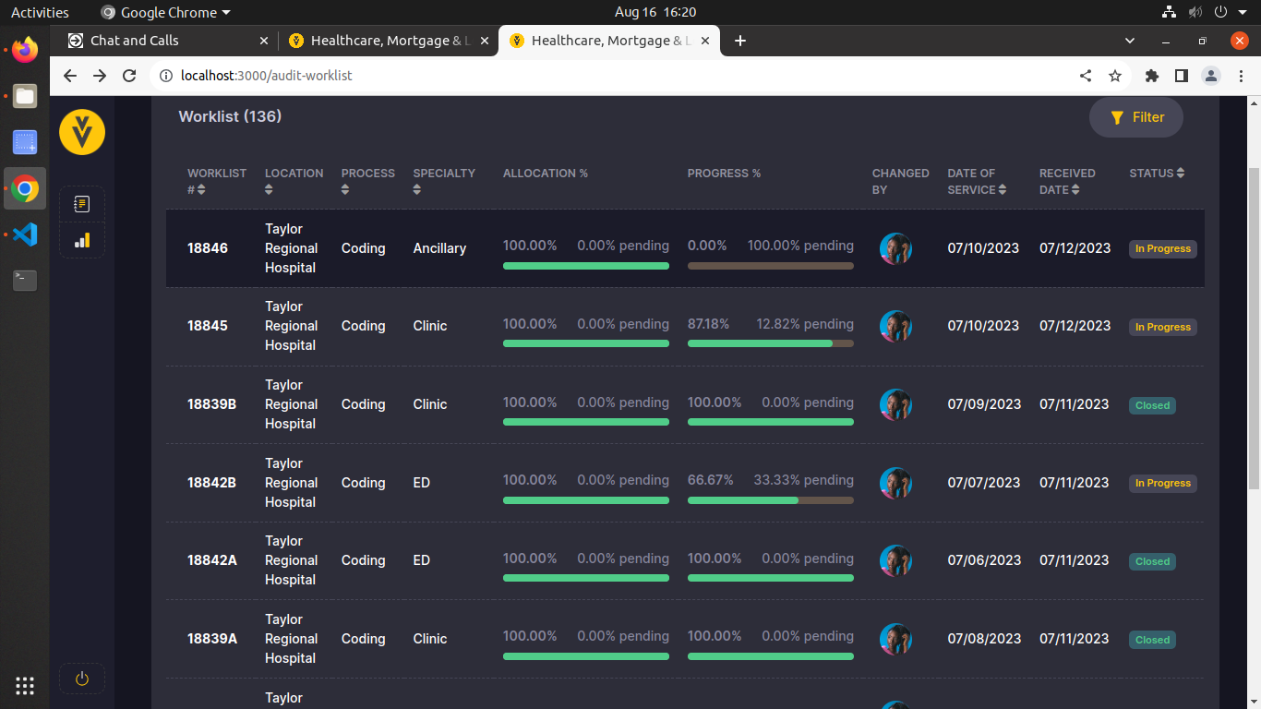Click the Chrome extensions puzzle icon

coord(1151,76)
